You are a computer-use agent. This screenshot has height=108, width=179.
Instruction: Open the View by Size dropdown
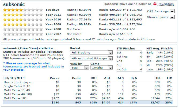coord(79,68)
